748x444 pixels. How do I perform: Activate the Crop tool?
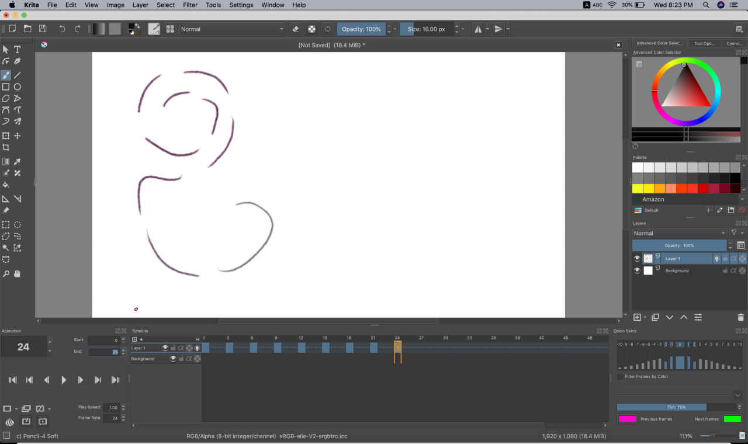pos(5,147)
